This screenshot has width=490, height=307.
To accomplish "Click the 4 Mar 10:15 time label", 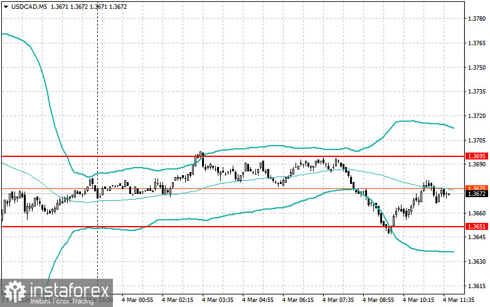I will point(418,300).
